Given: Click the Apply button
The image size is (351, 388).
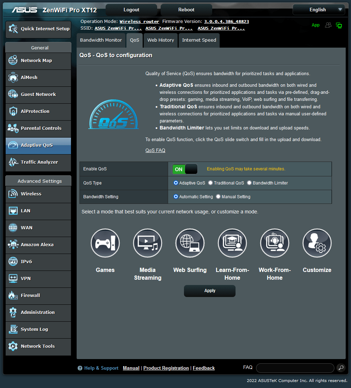Looking at the screenshot, I should pos(210,291).
